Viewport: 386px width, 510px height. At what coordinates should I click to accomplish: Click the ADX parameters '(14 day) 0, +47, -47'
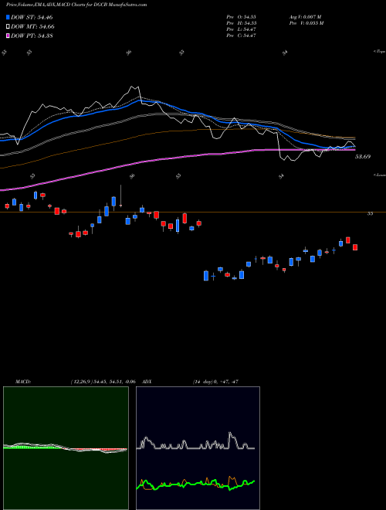click(x=215, y=382)
